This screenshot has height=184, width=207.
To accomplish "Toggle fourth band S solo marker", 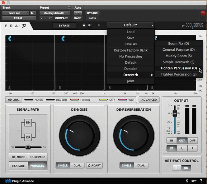I will pos(152,88).
